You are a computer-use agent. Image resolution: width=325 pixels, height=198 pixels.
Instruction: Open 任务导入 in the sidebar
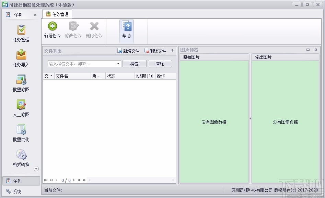coord(21,58)
